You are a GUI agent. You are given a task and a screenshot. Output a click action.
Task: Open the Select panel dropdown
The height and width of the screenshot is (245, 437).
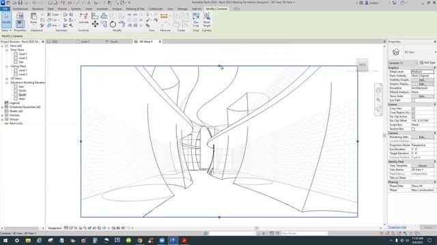[6, 30]
